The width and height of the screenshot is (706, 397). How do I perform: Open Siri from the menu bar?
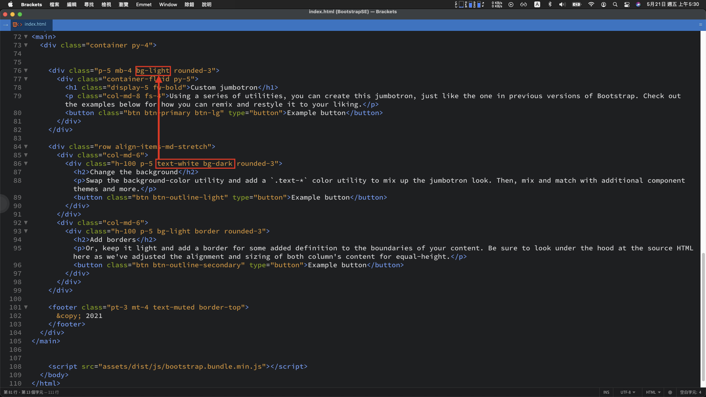638,4
